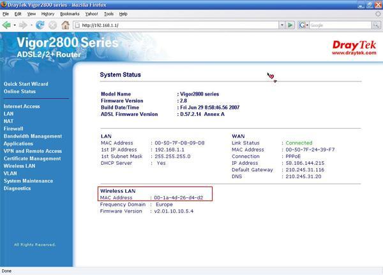
Task: Open the Help menu
Action: tap(123, 14)
